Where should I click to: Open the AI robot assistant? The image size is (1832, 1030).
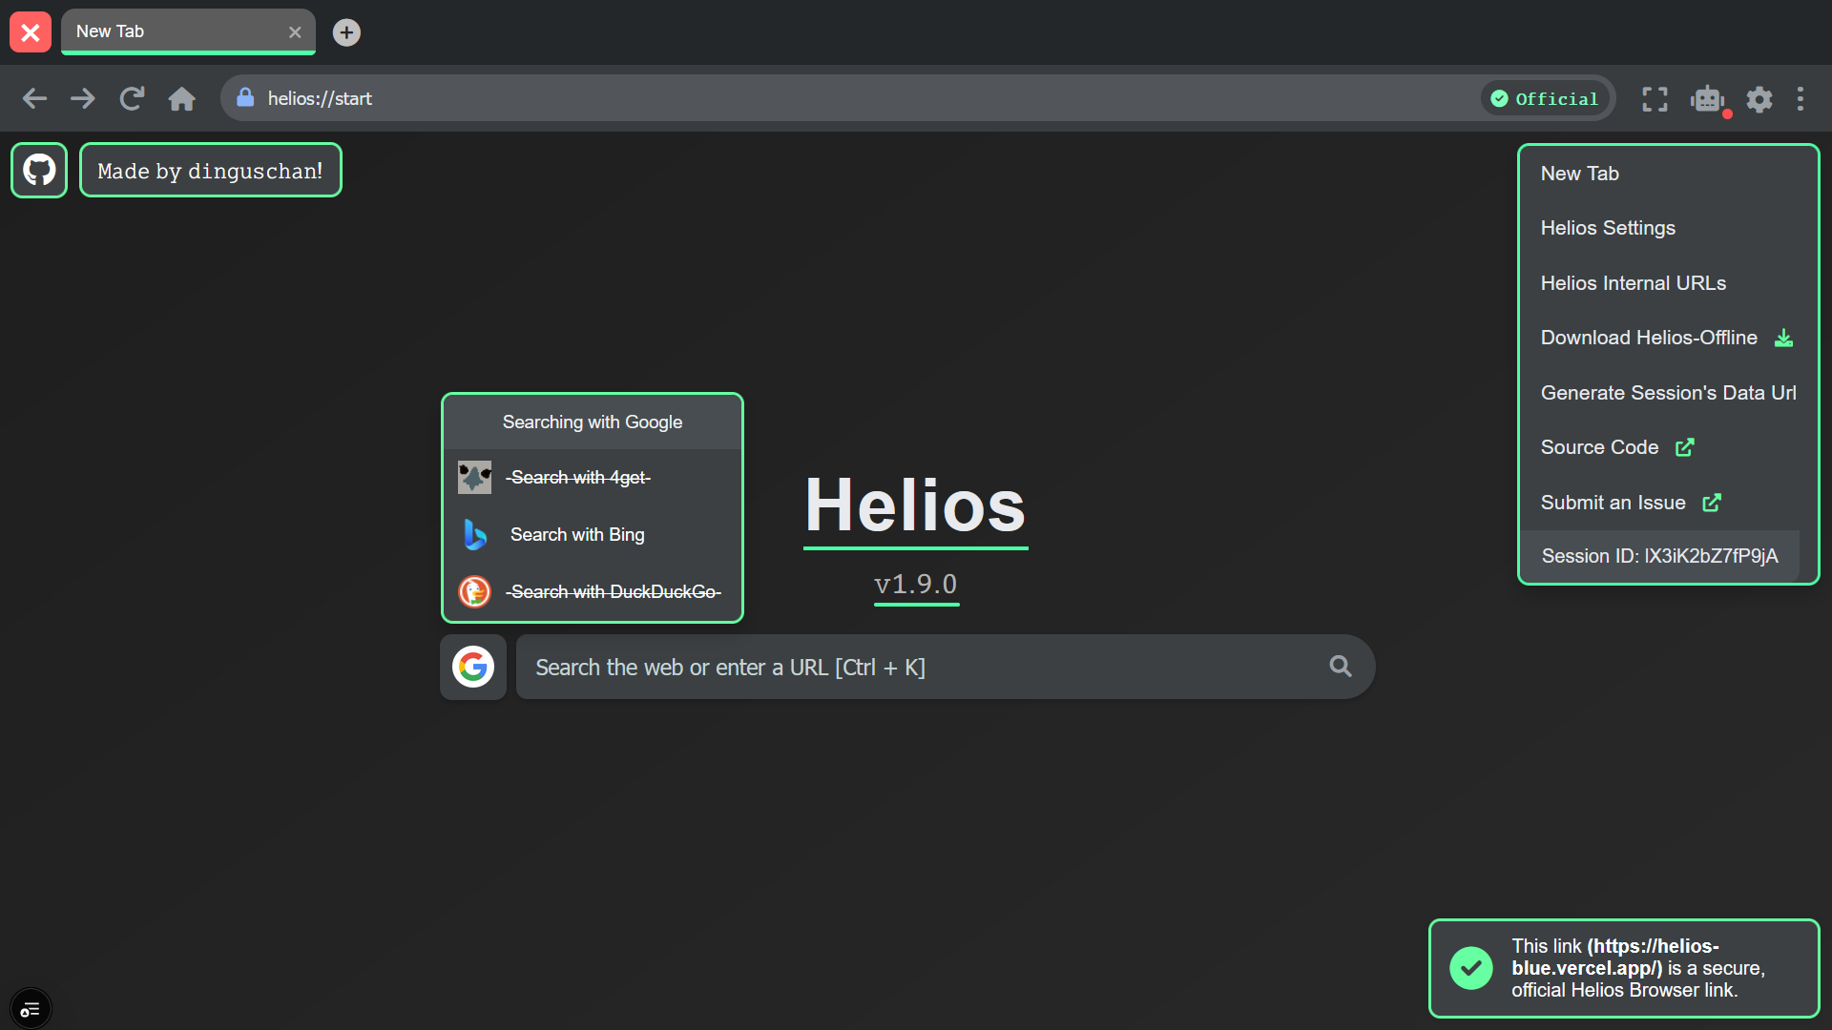pos(1707,98)
